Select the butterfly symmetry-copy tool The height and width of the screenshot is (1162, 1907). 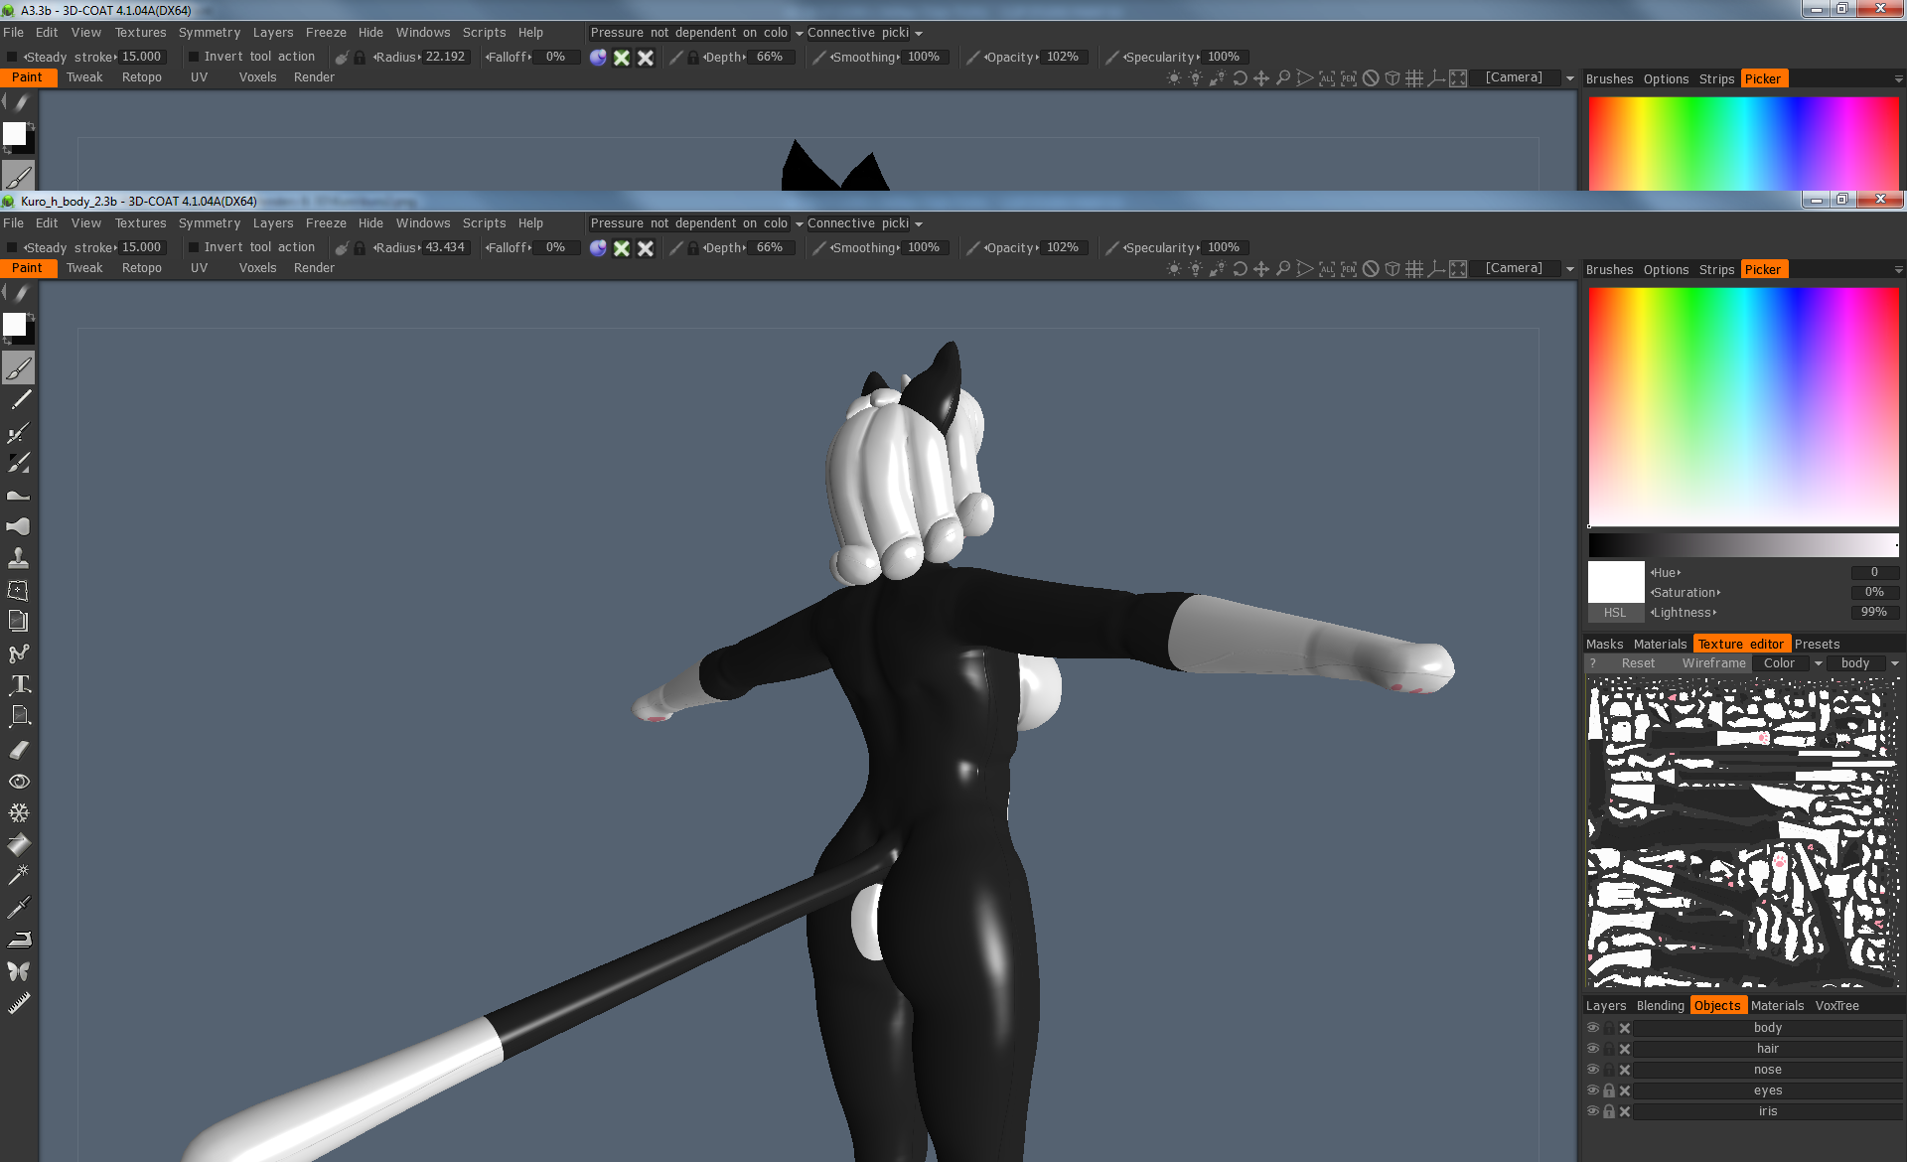tap(19, 971)
